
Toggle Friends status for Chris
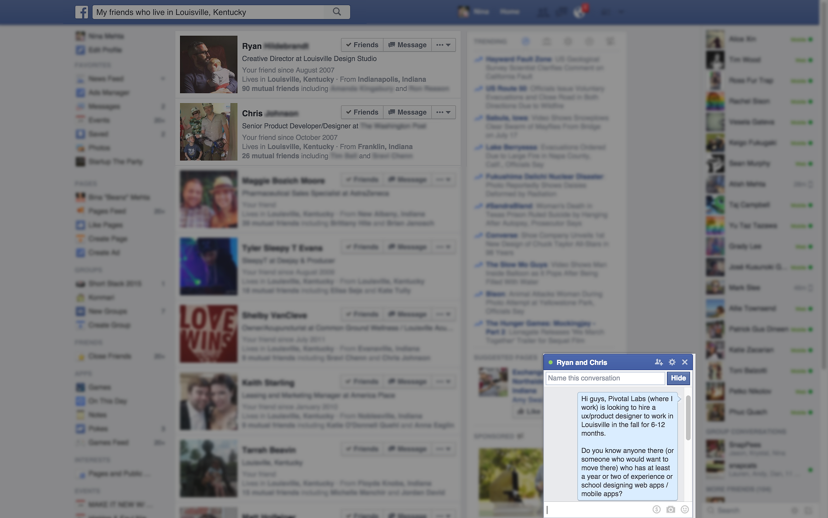click(362, 112)
